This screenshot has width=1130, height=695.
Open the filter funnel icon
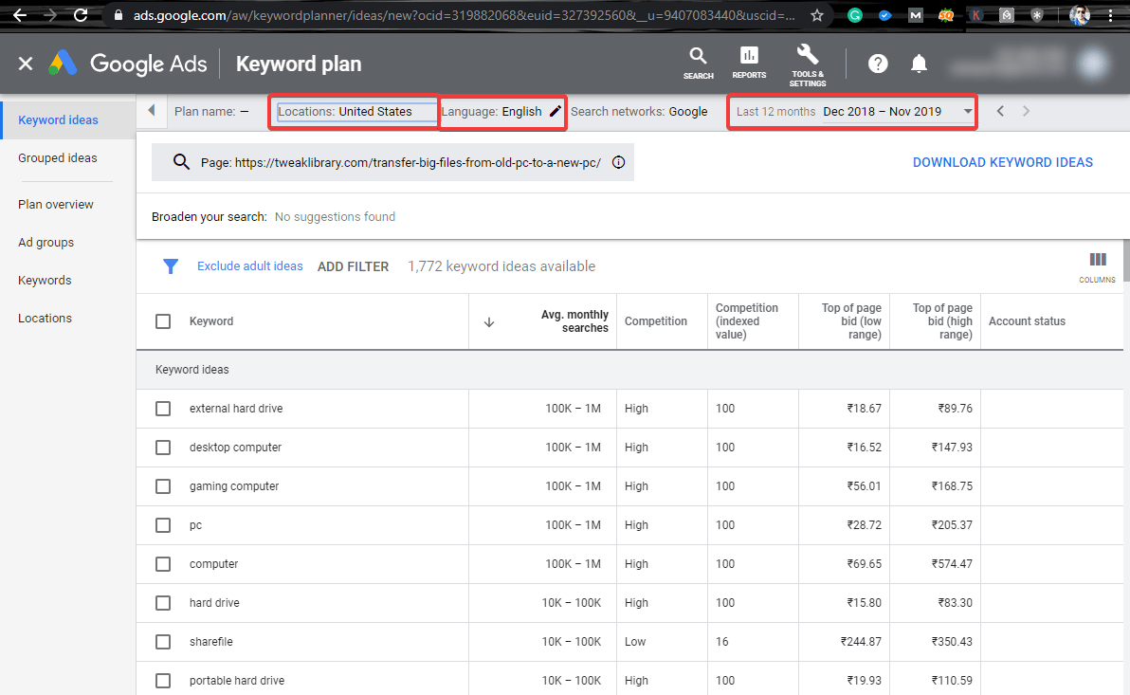click(x=171, y=266)
